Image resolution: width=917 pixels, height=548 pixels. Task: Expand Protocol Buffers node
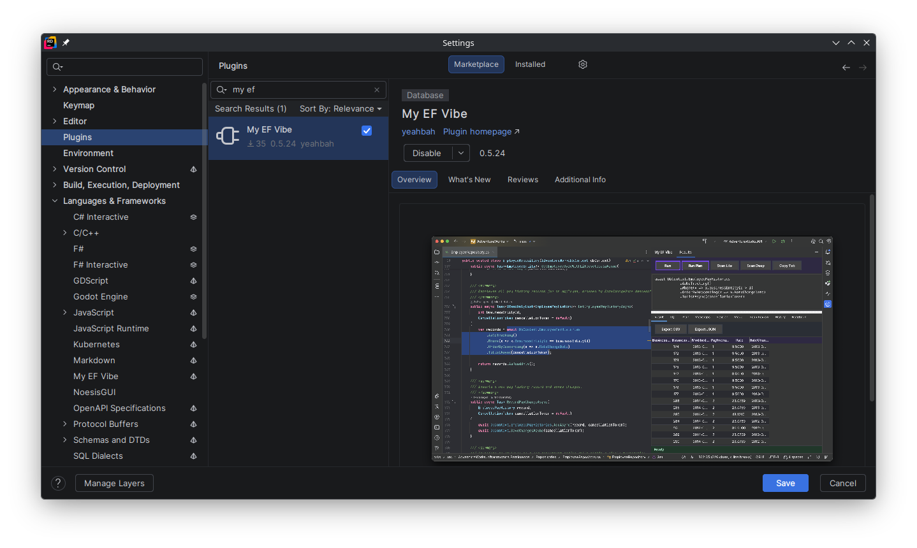[65, 424]
